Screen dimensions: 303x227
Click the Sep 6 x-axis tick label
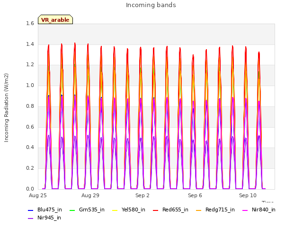pyautogui.click(x=195, y=195)
